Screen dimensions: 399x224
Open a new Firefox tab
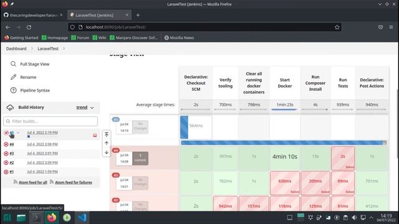coord(138,15)
